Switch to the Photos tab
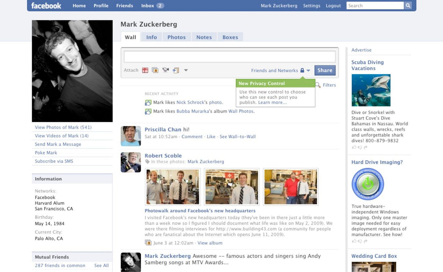 click(x=176, y=37)
